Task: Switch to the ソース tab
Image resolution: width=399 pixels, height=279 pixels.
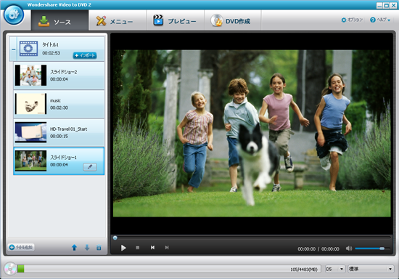Action: pos(59,21)
